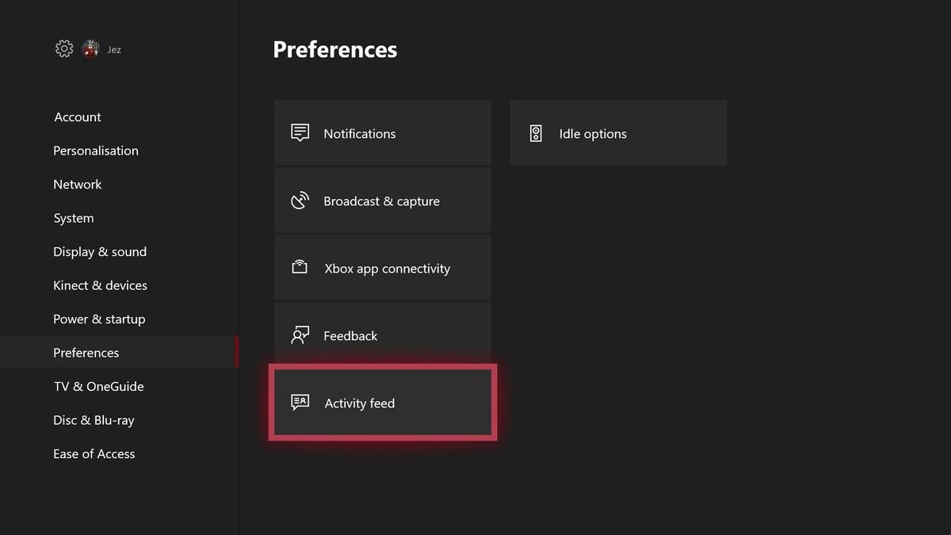Click the Idle options speaker icon
Image resolution: width=951 pixels, height=535 pixels.
point(535,132)
